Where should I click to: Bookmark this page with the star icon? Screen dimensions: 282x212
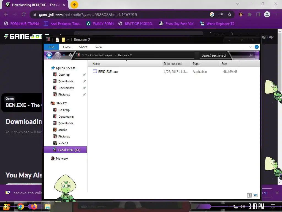pyautogui.click(x=229, y=14)
